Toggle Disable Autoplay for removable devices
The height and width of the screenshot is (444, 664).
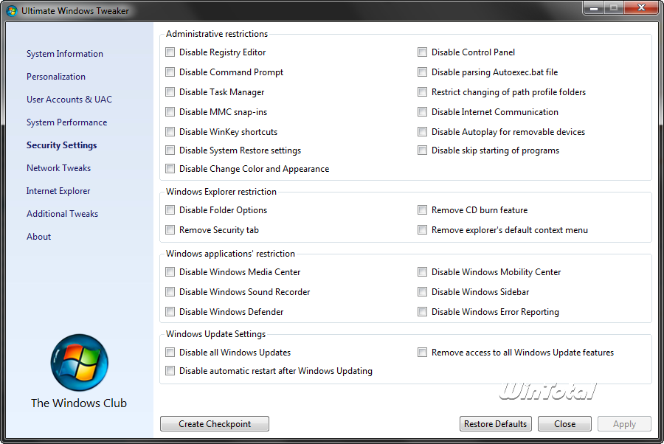coord(423,132)
